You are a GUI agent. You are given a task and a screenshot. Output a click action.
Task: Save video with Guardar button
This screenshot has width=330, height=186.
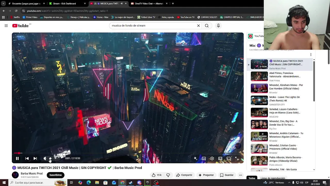227,175
